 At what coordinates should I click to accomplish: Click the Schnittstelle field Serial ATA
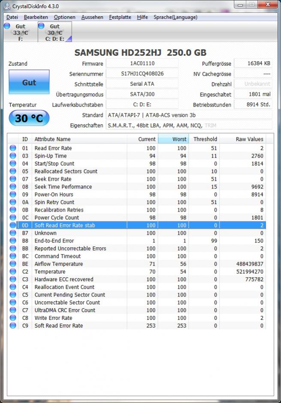(x=142, y=84)
